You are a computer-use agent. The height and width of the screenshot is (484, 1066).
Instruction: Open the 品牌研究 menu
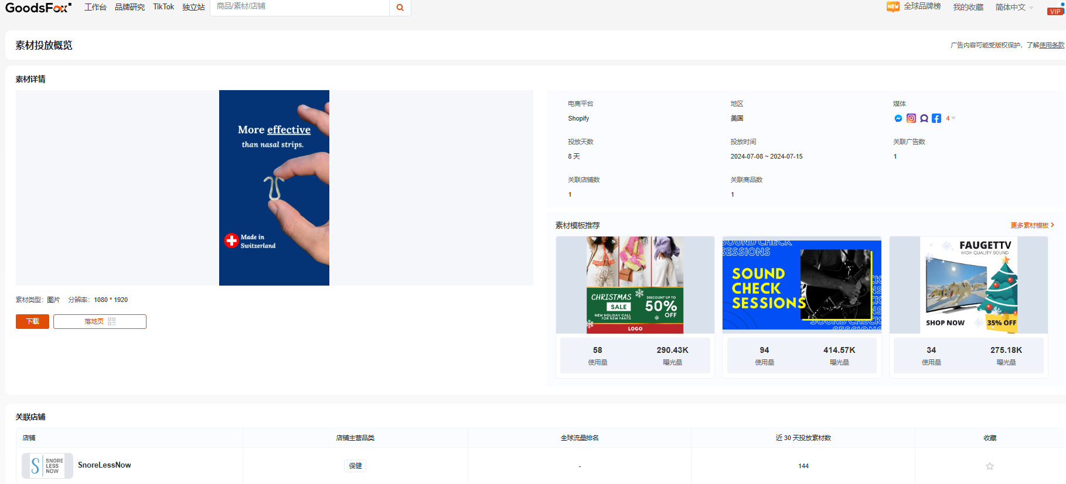pyautogui.click(x=130, y=7)
